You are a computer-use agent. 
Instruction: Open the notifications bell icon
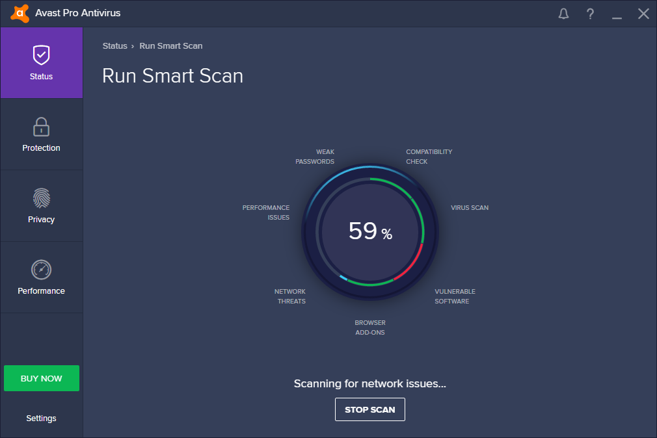[563, 14]
